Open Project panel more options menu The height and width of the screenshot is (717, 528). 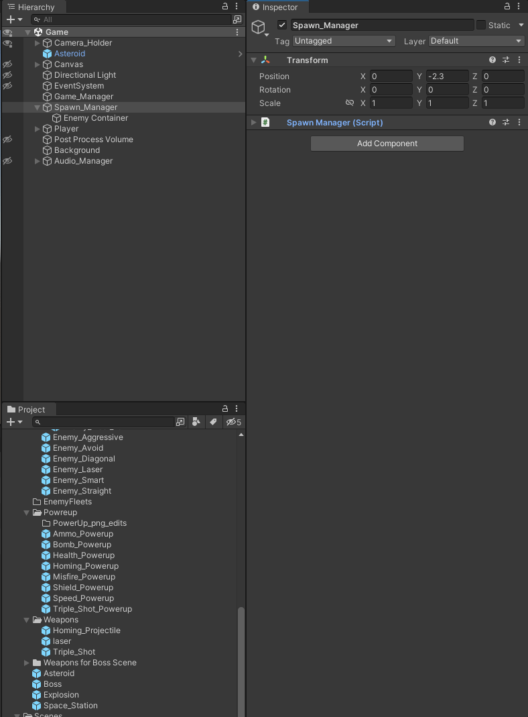[x=237, y=408]
